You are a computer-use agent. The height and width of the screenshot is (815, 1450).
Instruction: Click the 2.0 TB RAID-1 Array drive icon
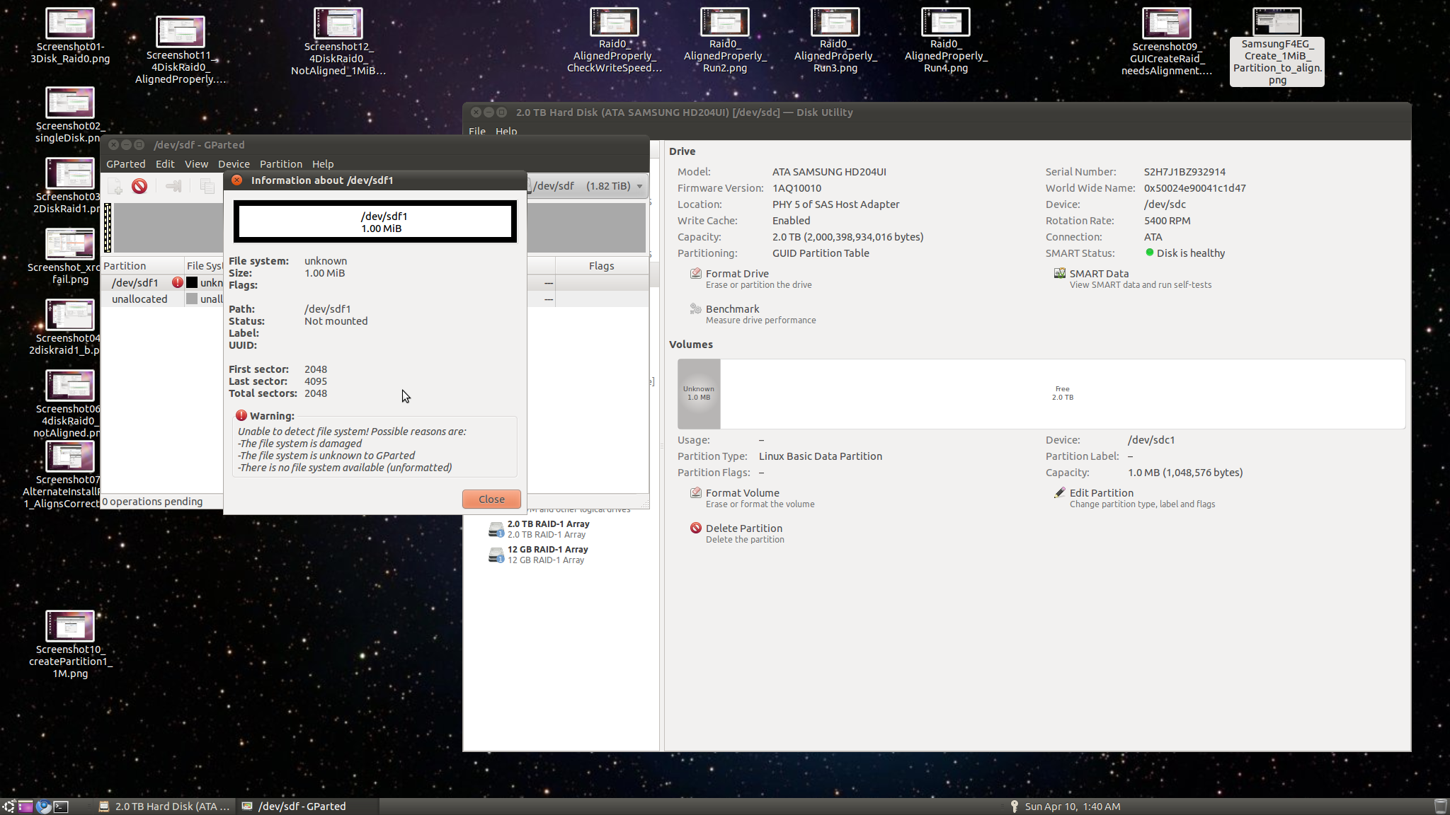[x=496, y=529]
